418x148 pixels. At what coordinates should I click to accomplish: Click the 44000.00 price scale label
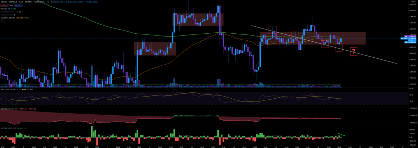[x=412, y=10]
